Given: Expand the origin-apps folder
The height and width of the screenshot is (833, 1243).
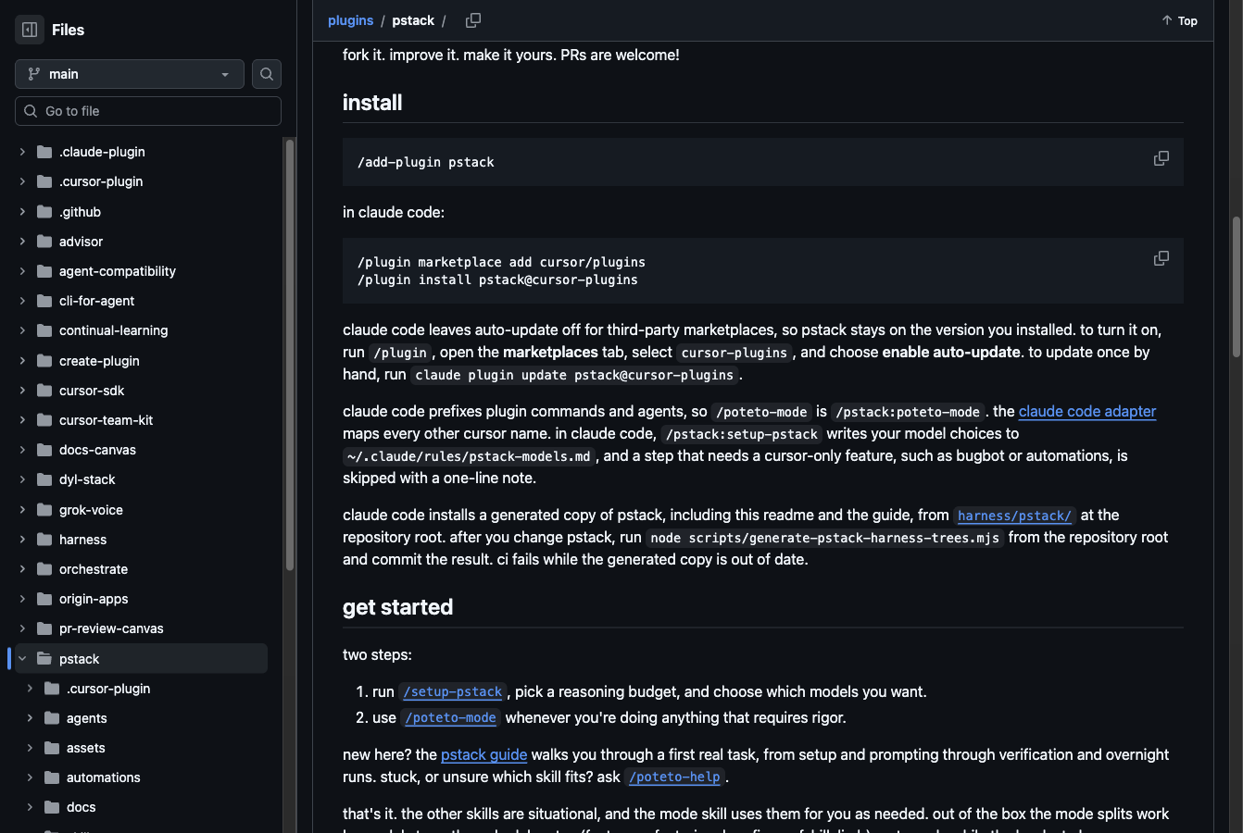Looking at the screenshot, I should (22, 599).
